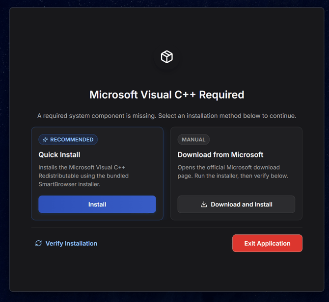Click the RECOMMENDED badge label
The width and height of the screenshot is (329, 302).
[68, 140]
